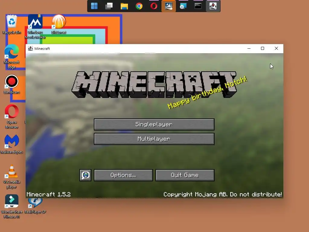Click the 'Minecraft 1.5.2' version text
The image size is (309, 232).
(49, 194)
